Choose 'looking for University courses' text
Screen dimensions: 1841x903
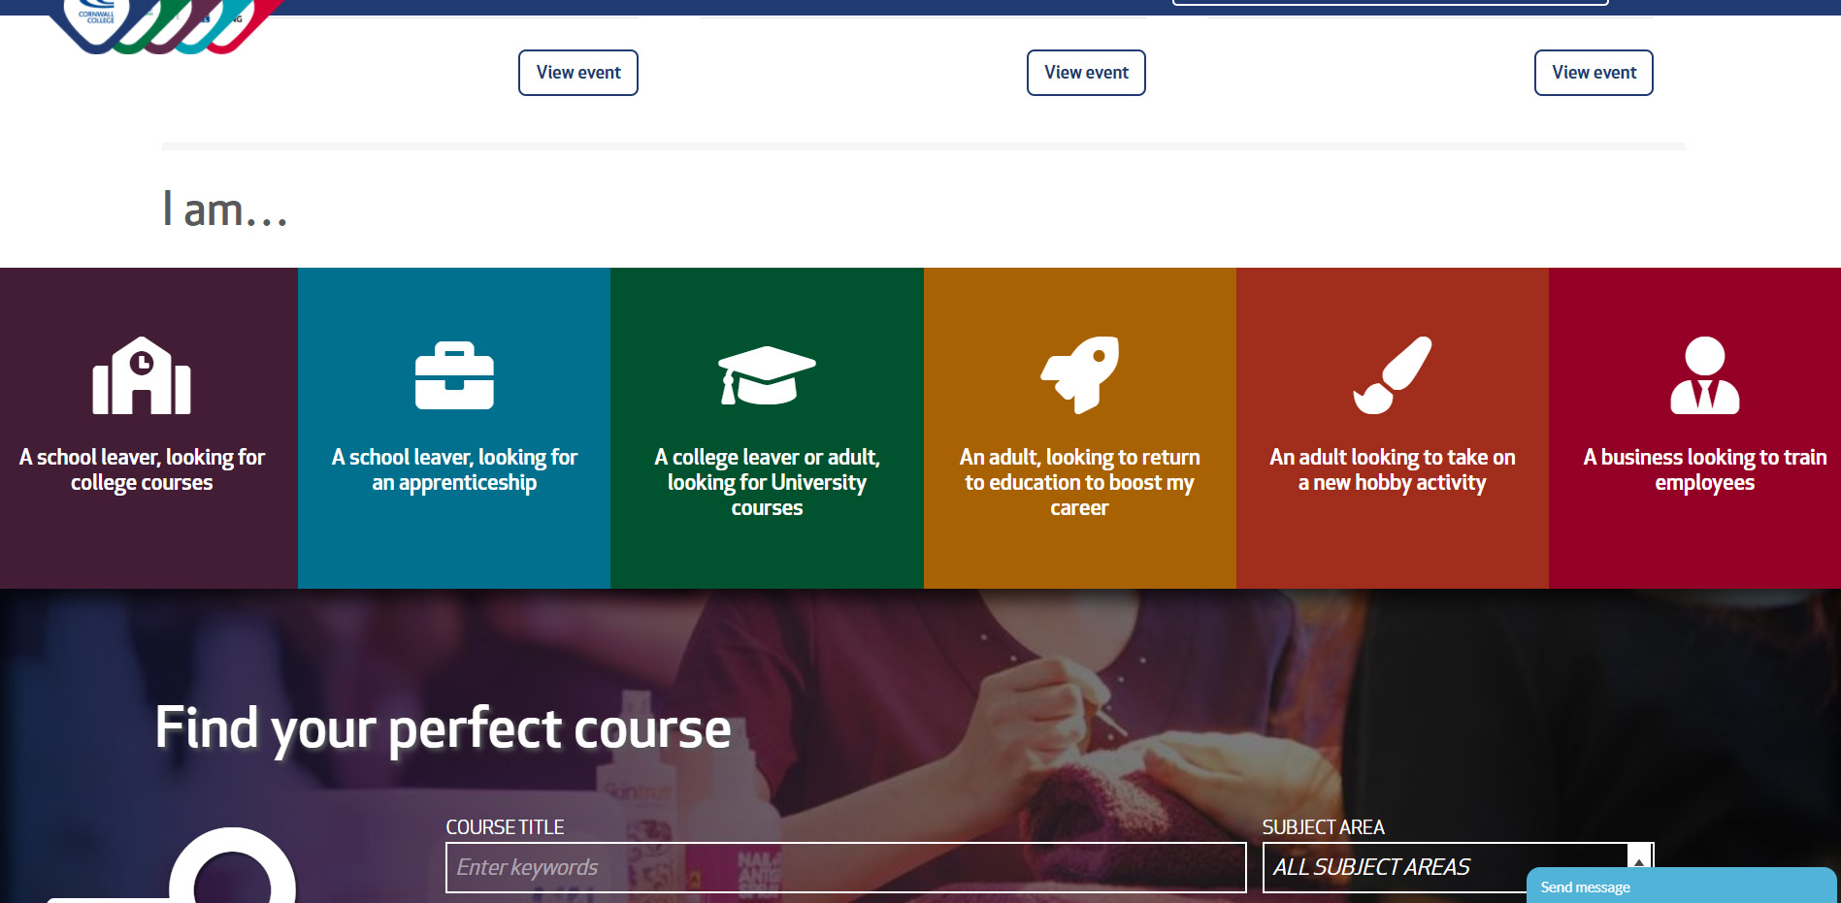pyautogui.click(x=767, y=482)
